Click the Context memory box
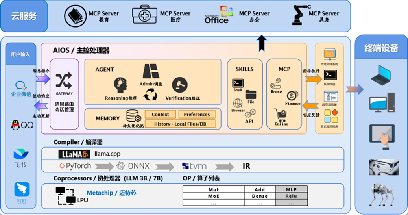The width and height of the screenshot is (408, 215). click(x=160, y=114)
